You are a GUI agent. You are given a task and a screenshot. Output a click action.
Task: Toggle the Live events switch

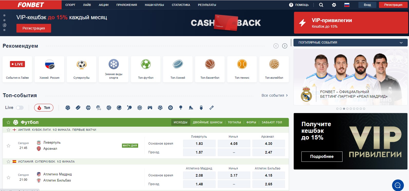(x=20, y=108)
